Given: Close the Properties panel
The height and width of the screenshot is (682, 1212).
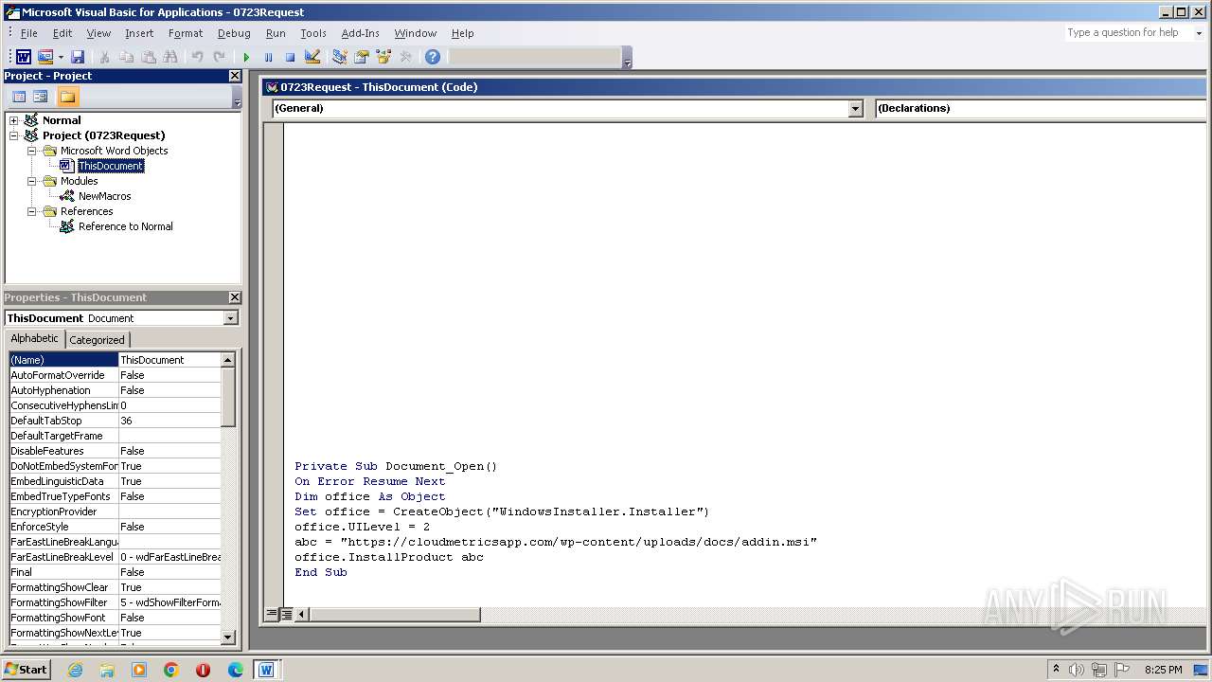Looking at the screenshot, I should pos(235,297).
